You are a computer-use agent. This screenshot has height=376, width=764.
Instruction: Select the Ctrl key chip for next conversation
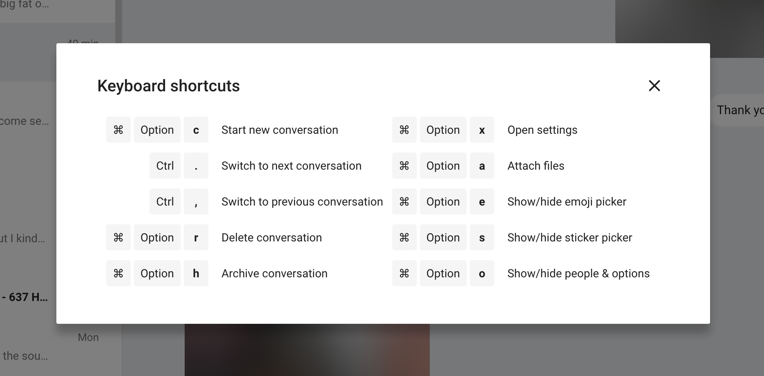(x=165, y=166)
